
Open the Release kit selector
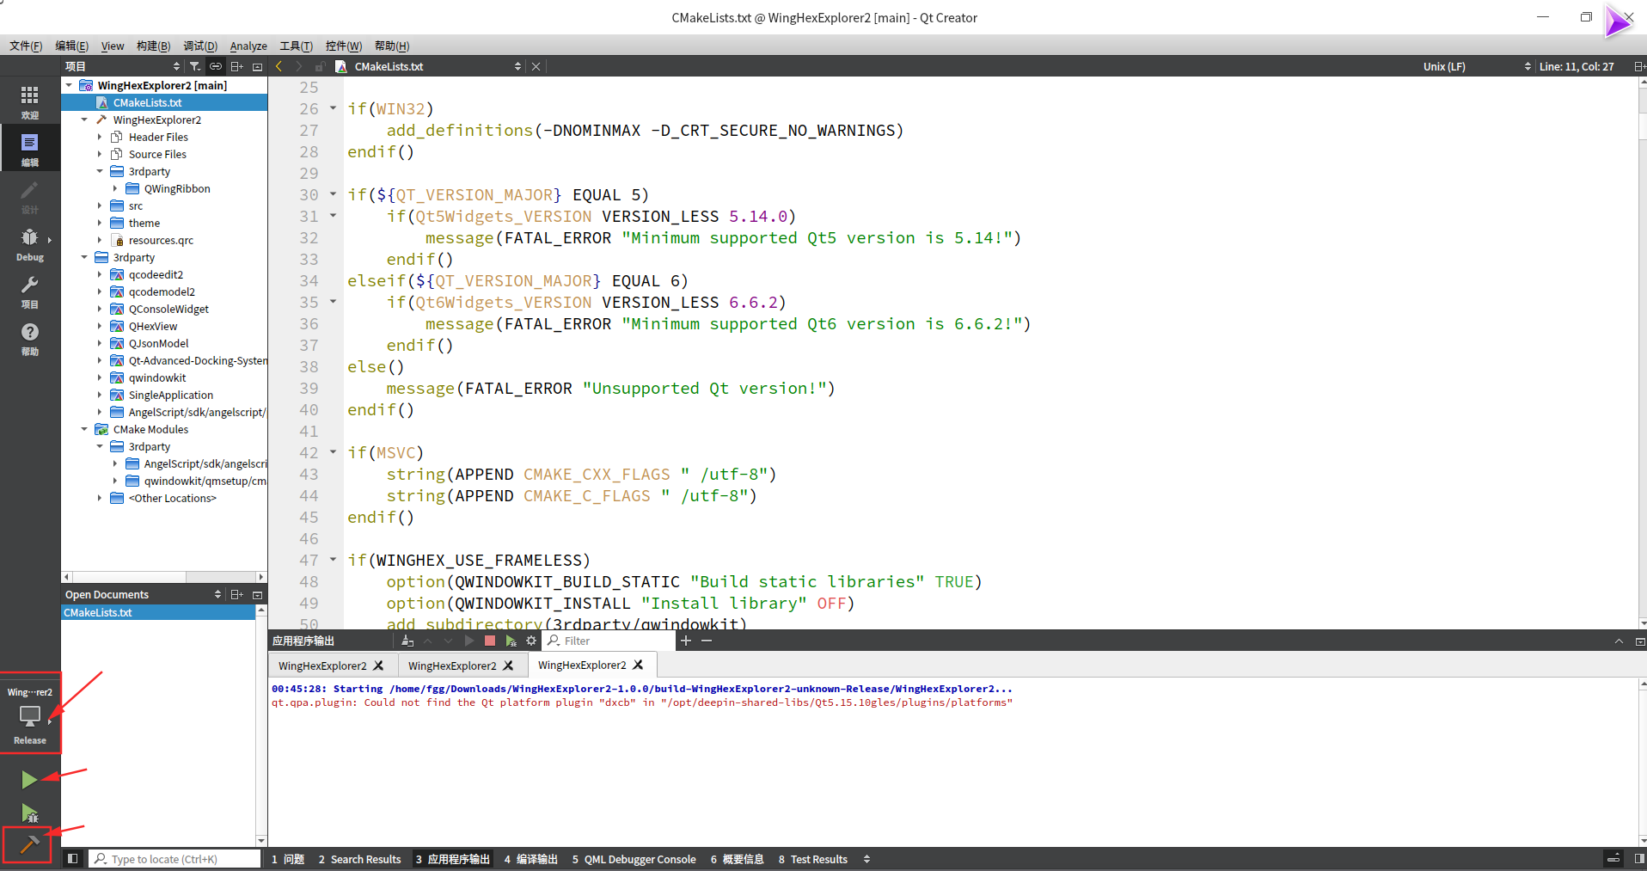(x=30, y=714)
